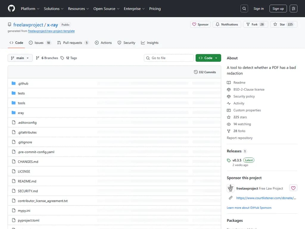Open the xray folder
Viewport: 305px width, 229px height.
point(21,113)
